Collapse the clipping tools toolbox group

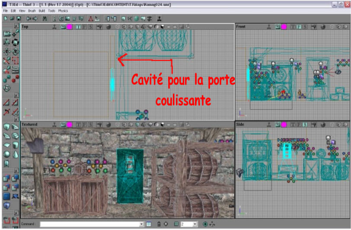click(x=16, y=96)
